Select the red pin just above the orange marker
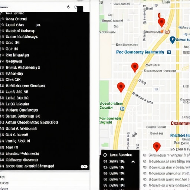The width and height of the screenshot is (190, 190). tap(161, 22)
